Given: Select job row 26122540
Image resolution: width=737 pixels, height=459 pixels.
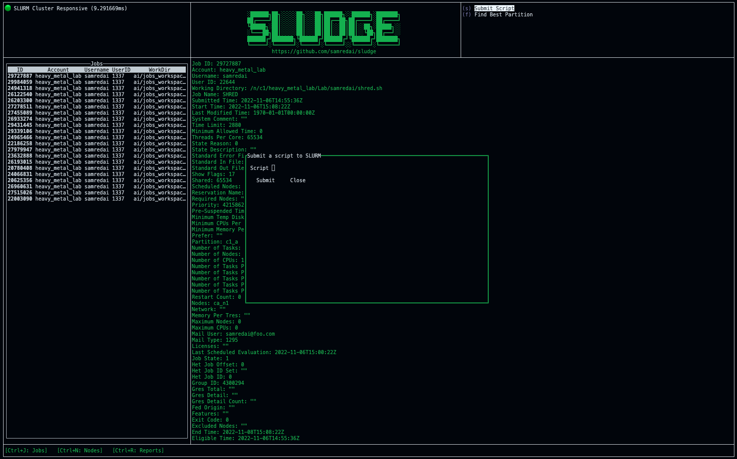Looking at the screenshot, I should click(97, 94).
